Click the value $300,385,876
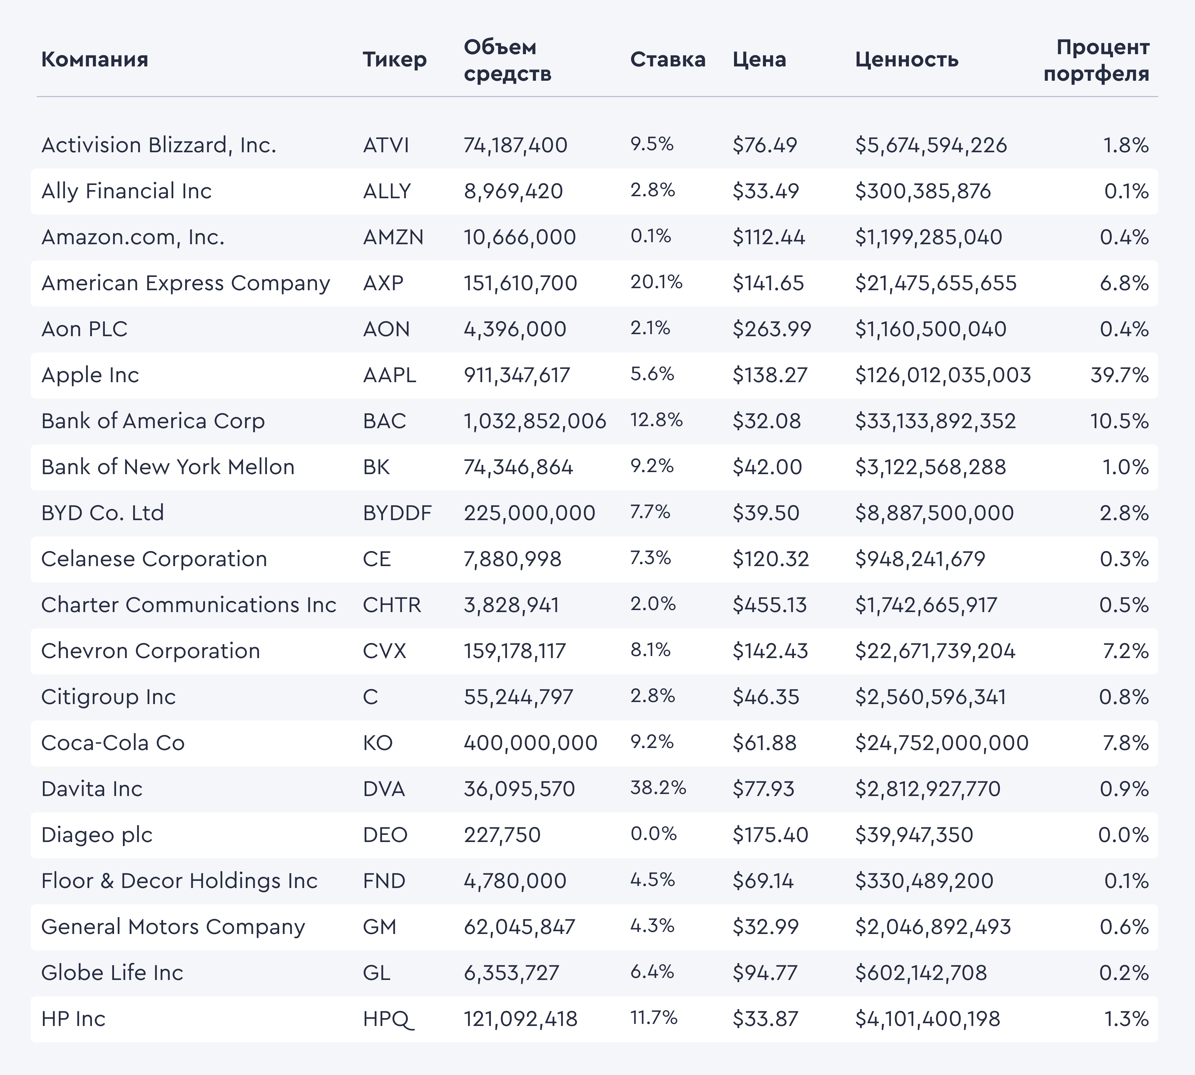Viewport: 1195px width, 1075px height. tap(923, 191)
